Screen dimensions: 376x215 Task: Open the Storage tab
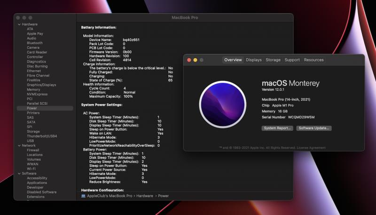(x=273, y=60)
